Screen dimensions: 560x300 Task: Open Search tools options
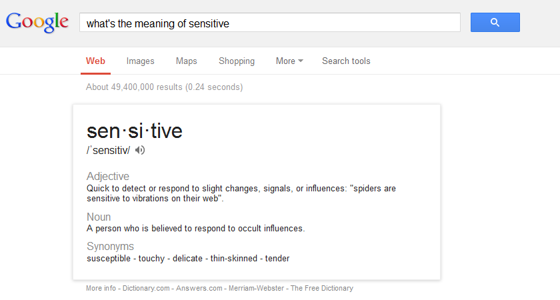[346, 61]
